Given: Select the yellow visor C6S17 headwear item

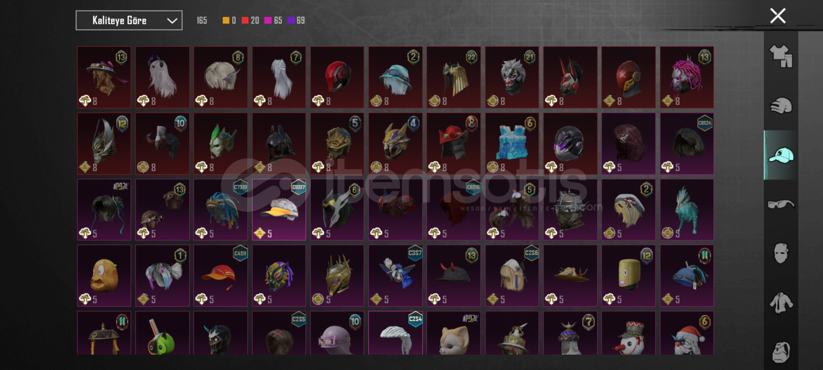Looking at the screenshot, I should point(279,210).
